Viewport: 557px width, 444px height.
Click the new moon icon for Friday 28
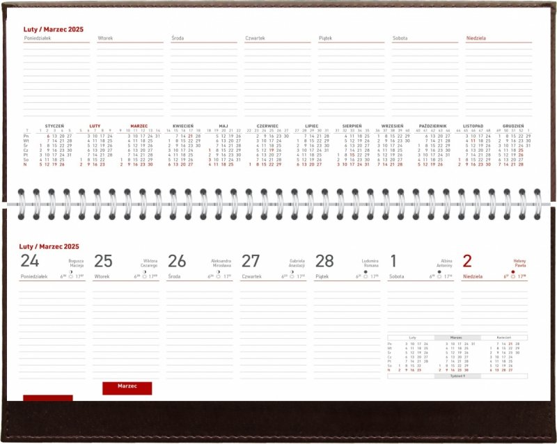(x=365, y=271)
